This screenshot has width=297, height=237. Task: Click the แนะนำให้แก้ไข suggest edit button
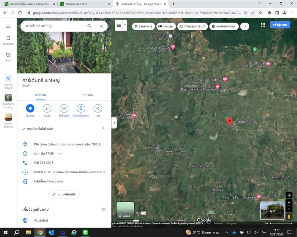tap(64, 194)
